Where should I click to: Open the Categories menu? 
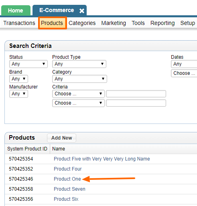82,23
